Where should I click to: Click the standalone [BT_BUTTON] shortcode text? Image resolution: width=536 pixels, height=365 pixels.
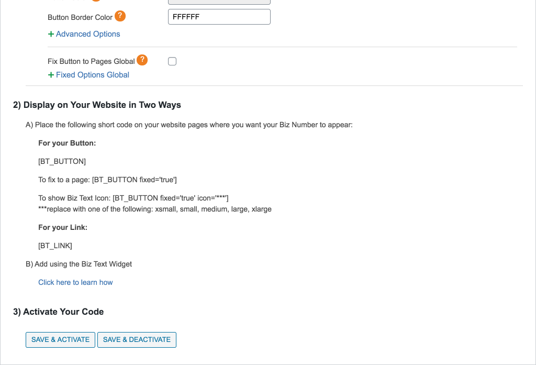coord(62,161)
